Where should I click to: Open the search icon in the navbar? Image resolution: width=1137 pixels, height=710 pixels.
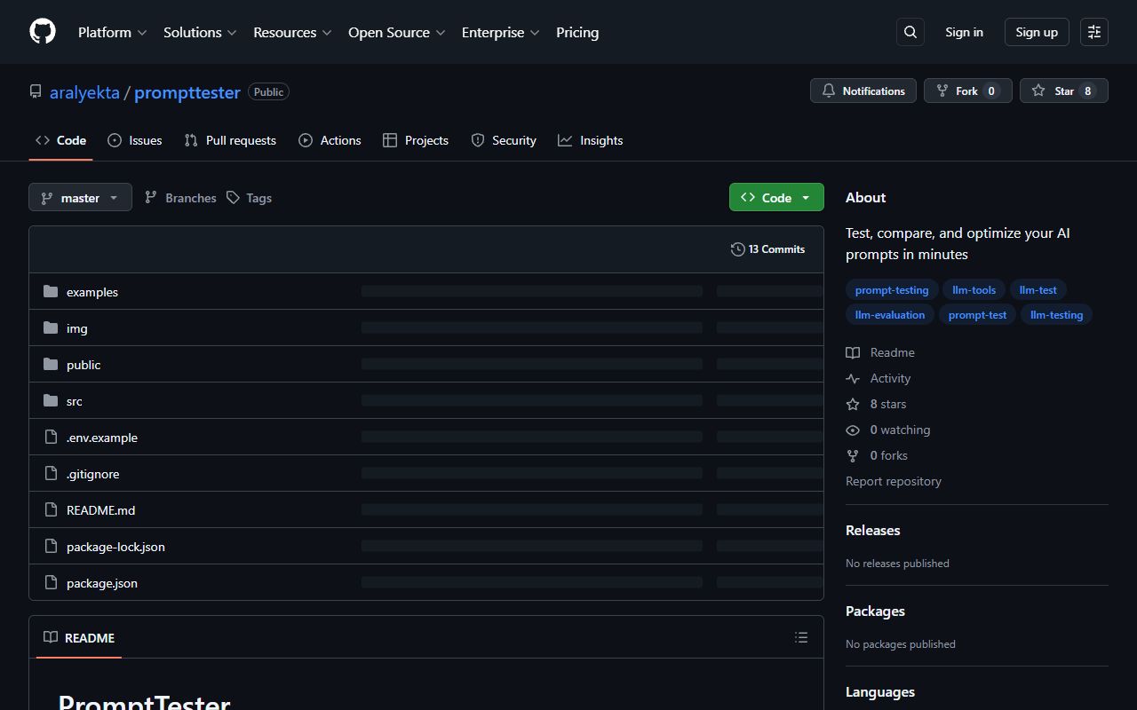coord(910,31)
